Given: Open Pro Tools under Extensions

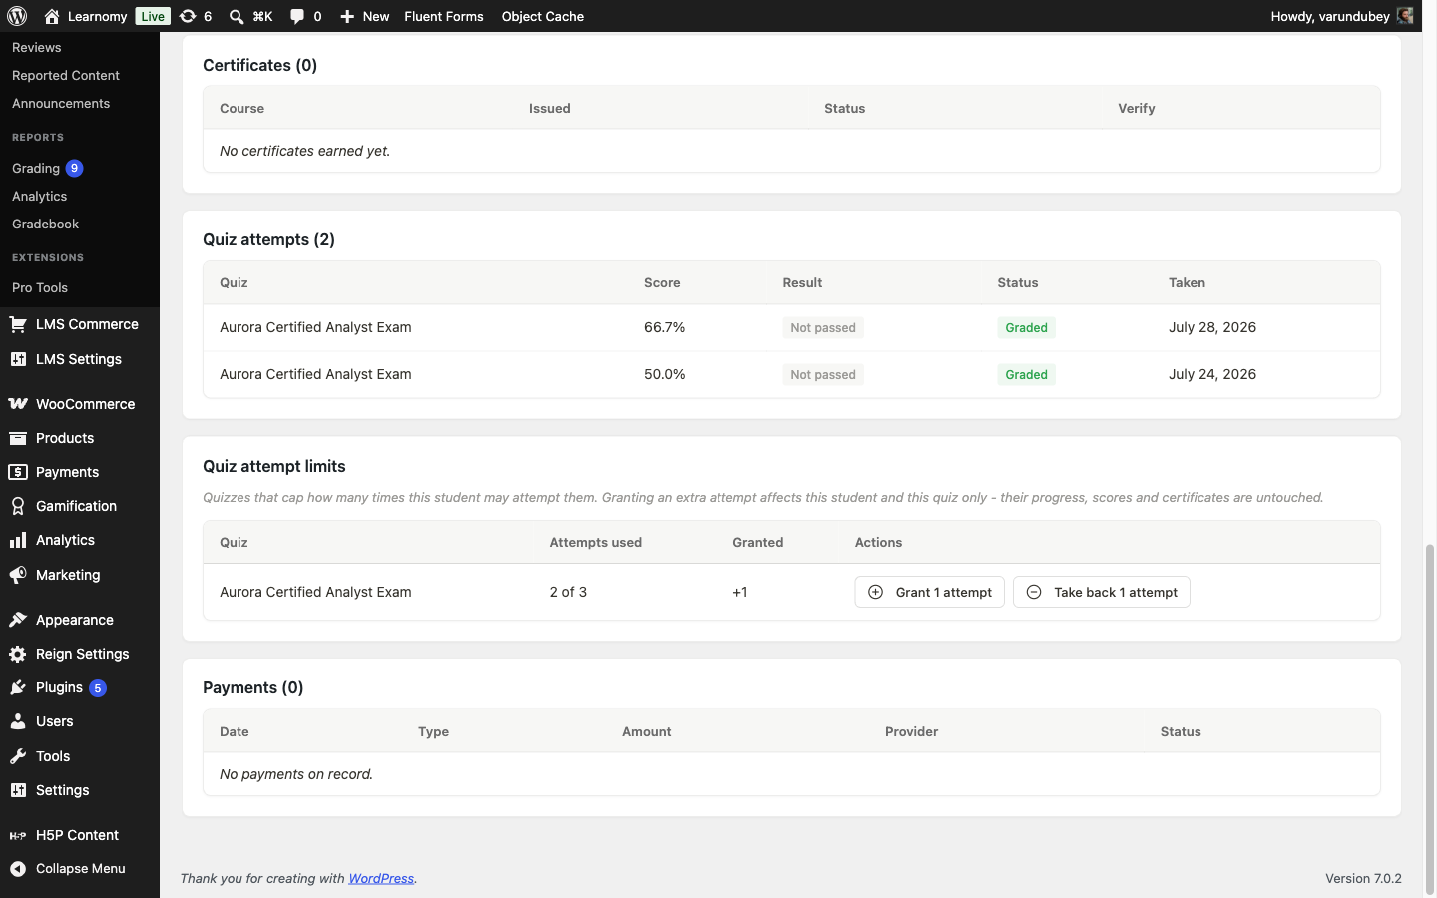Looking at the screenshot, I should 40,287.
